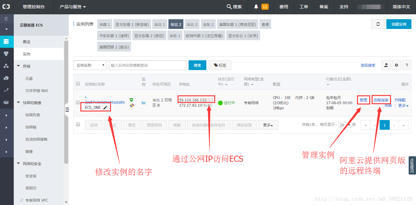This screenshot has height=205, width=416.
Task: Click the blue 搜索 button
Action: 197,65
